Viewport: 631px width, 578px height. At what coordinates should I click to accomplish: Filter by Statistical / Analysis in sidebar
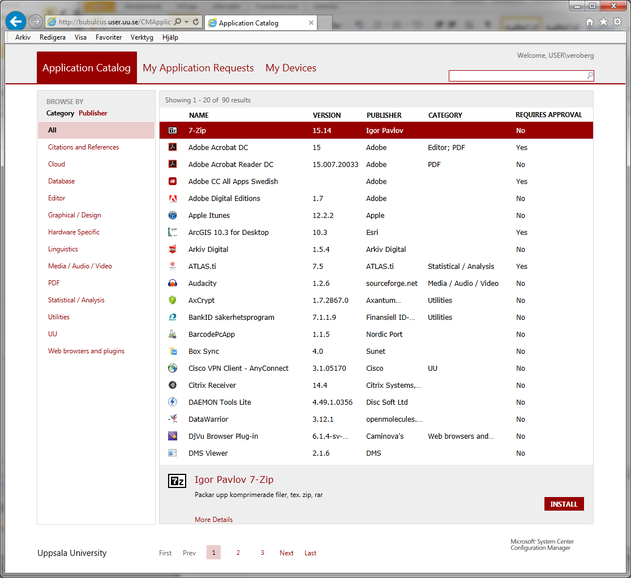tap(76, 300)
